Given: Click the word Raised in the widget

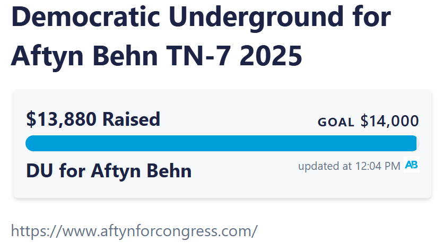Looking at the screenshot, I should coord(131,119).
